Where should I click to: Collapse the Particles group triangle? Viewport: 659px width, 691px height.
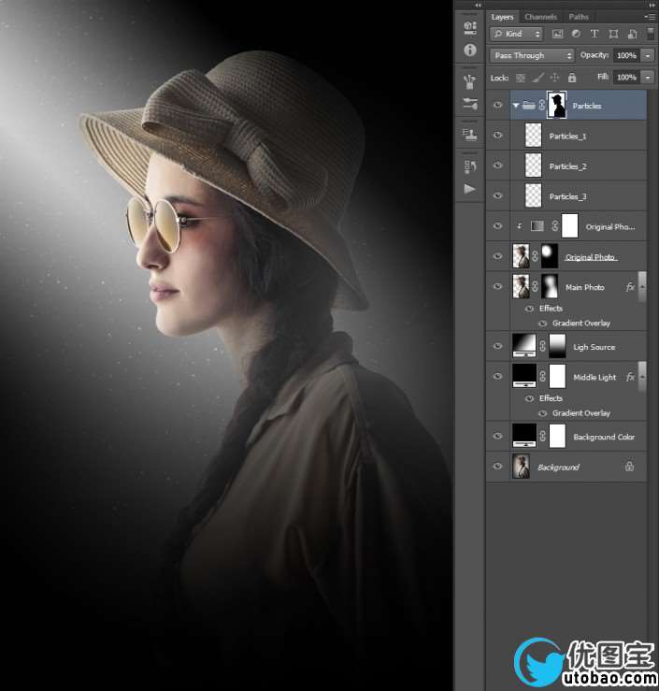[515, 106]
